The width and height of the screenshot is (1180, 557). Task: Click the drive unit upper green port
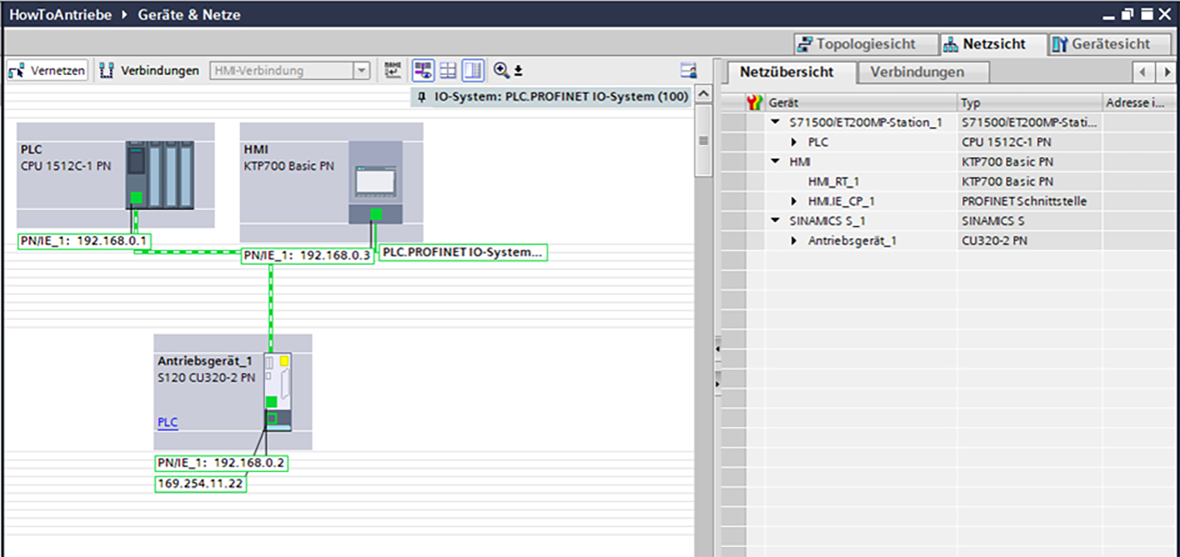(271, 403)
